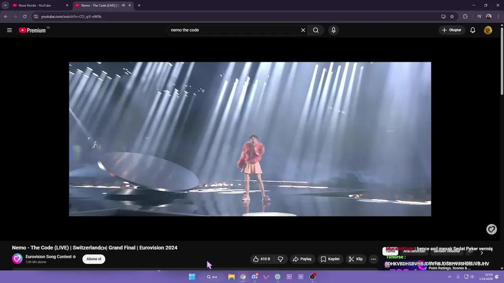Select the Tümü filter chip
Image resolution: width=504 pixels, height=283 pixels.
tap(390, 251)
